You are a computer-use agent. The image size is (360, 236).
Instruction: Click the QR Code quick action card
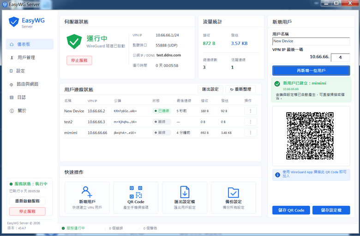pyautogui.click(x=136, y=198)
